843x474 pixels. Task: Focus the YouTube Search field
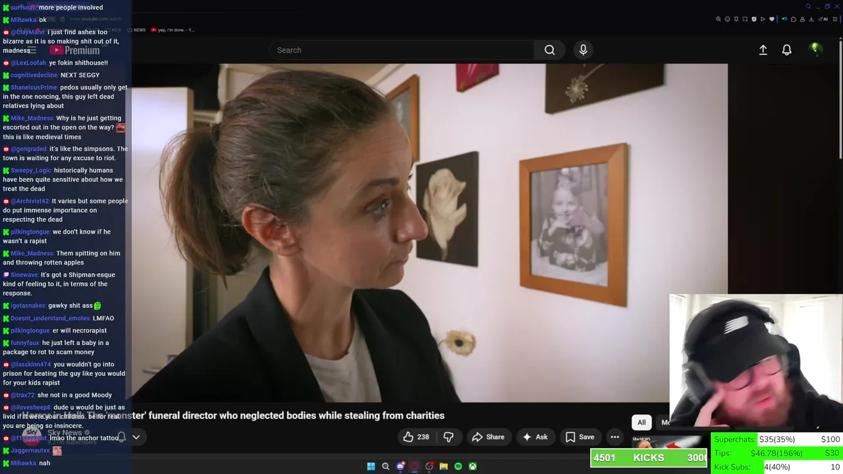[x=402, y=50]
